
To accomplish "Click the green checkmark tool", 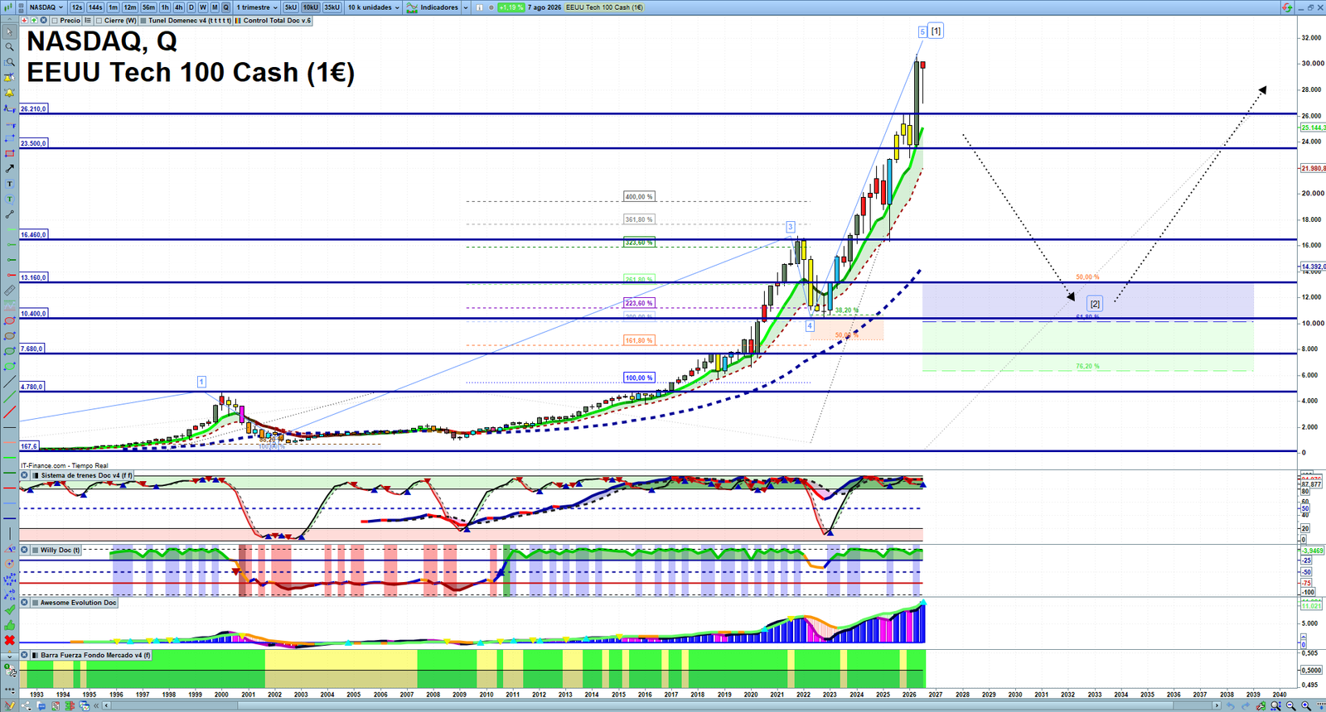I will click(x=9, y=610).
